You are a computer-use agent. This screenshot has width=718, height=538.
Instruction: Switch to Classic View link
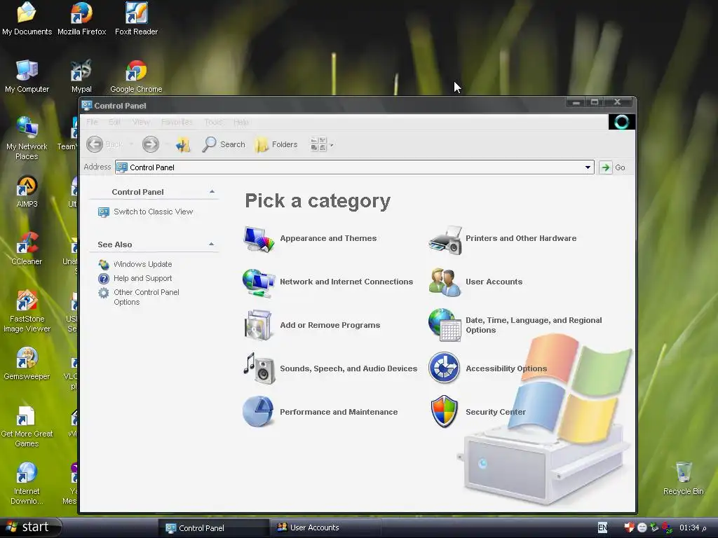[x=153, y=212]
